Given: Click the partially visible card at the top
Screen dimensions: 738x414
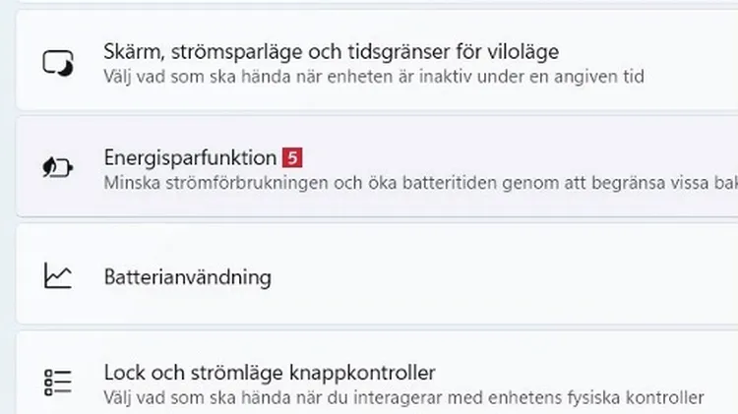Looking at the screenshot, I should pos(369,4).
